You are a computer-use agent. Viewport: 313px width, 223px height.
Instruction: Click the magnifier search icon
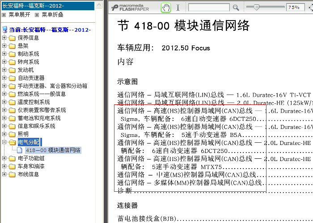click(x=236, y=8)
